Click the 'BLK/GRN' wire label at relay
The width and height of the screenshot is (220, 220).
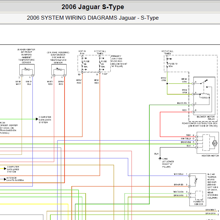point(182,103)
